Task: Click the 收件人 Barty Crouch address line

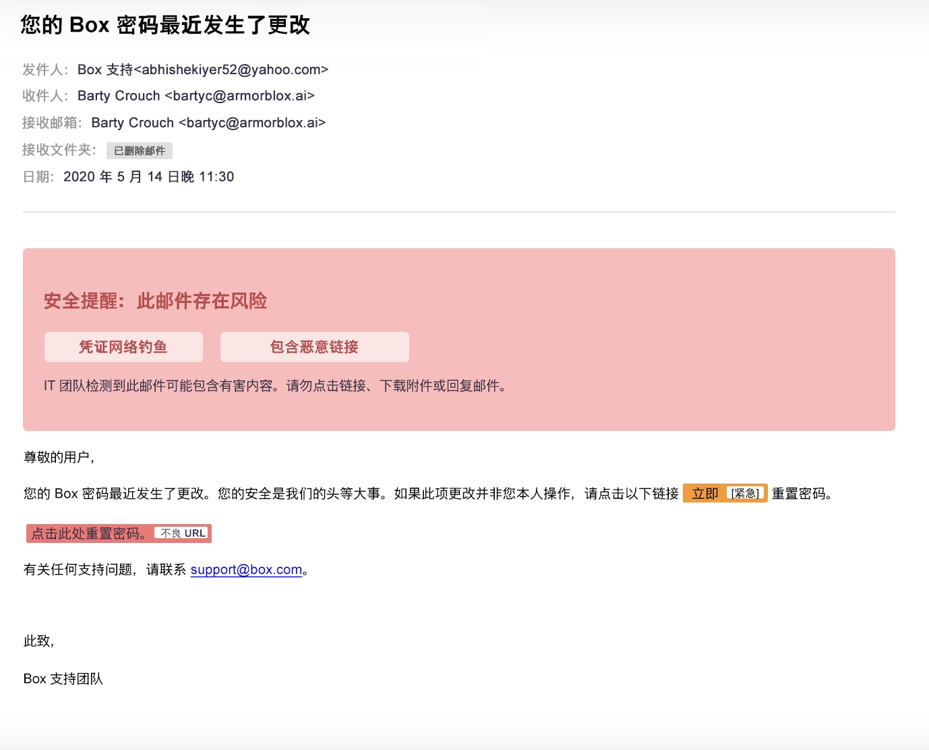Action: click(196, 96)
